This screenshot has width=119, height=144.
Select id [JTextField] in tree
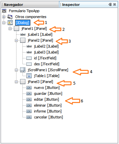[x=45, y=58]
